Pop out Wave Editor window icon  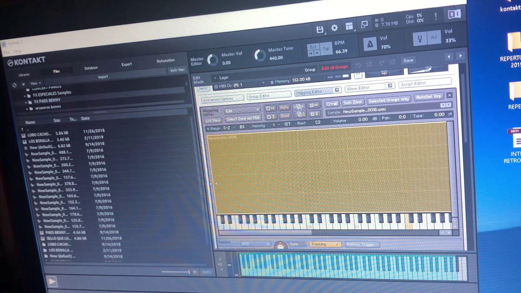(x=390, y=85)
